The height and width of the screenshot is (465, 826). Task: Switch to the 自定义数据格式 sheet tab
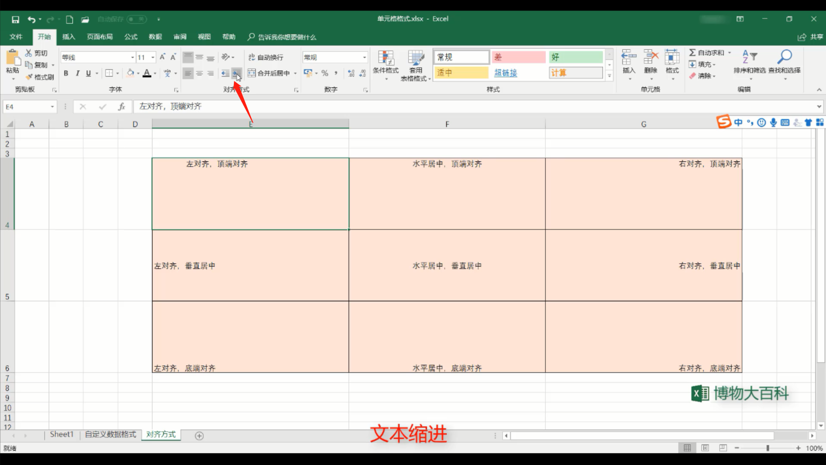click(x=110, y=435)
